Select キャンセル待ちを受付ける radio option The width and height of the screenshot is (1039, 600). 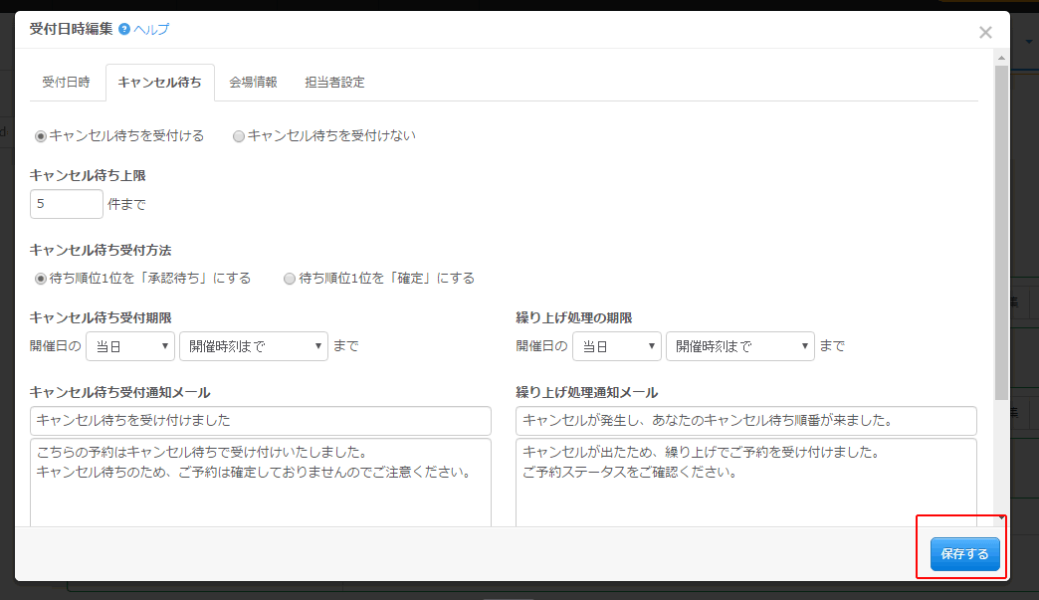pyautogui.click(x=41, y=136)
